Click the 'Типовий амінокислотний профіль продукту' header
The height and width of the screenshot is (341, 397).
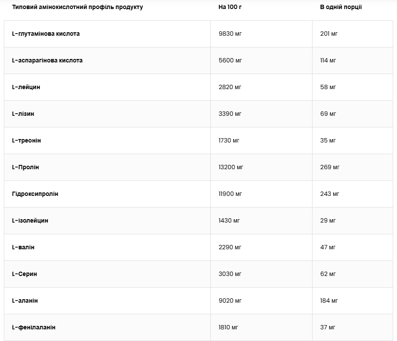click(x=77, y=7)
